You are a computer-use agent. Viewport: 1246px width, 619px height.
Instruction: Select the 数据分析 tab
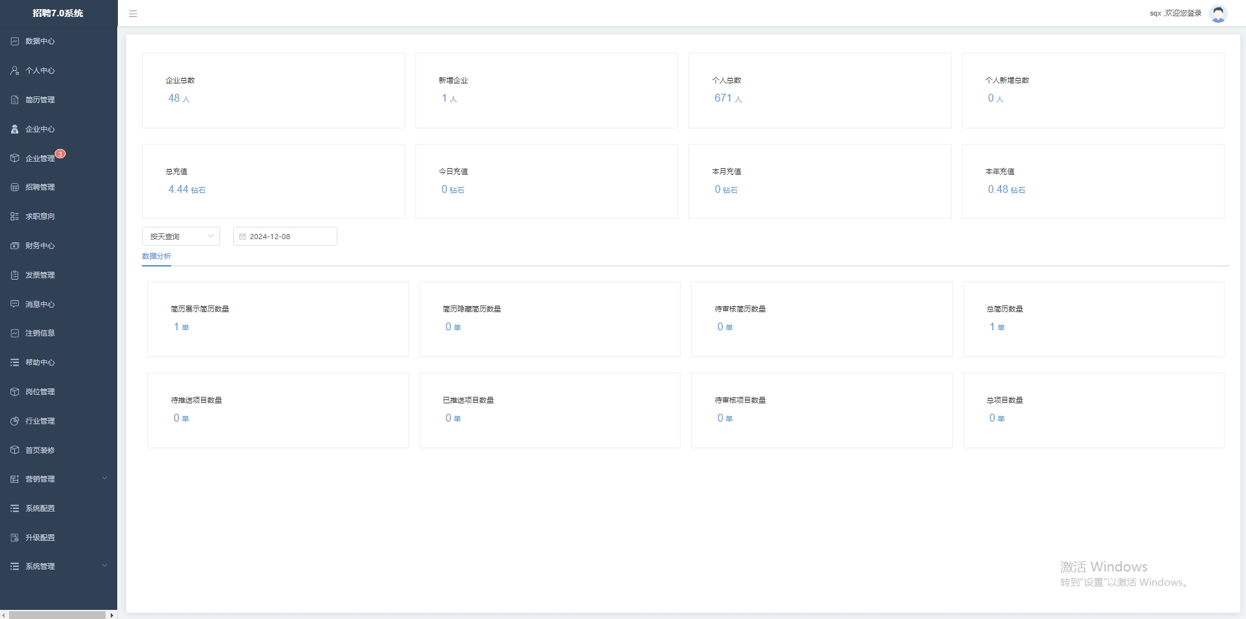[x=156, y=256]
